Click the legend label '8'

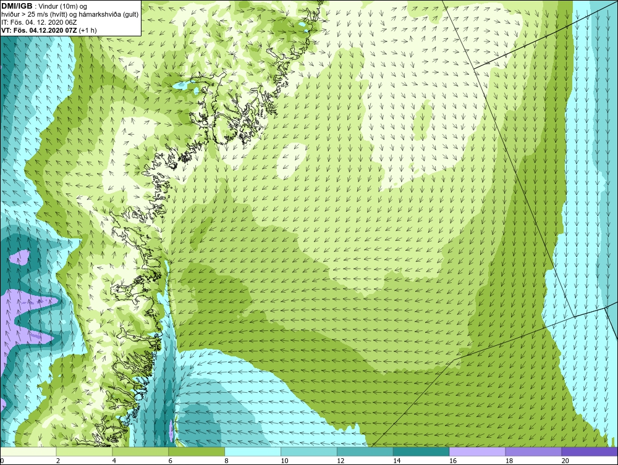[x=226, y=461]
